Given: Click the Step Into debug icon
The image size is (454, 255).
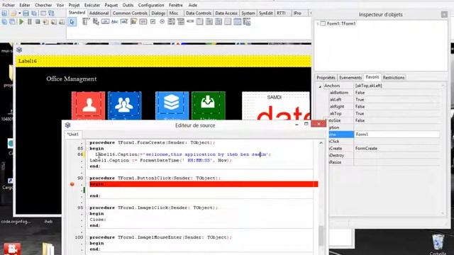Looking at the screenshot, I should [45, 22].
